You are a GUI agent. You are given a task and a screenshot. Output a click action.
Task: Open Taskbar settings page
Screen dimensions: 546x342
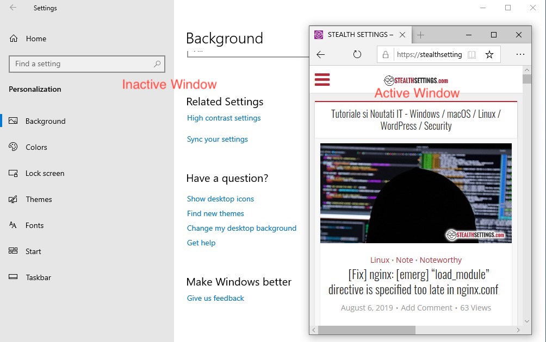tap(38, 277)
